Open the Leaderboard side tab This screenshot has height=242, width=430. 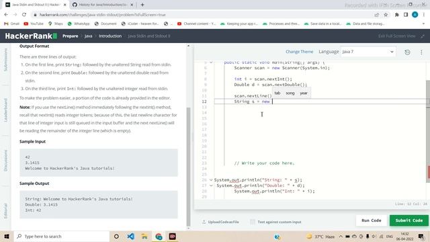pos(5,110)
